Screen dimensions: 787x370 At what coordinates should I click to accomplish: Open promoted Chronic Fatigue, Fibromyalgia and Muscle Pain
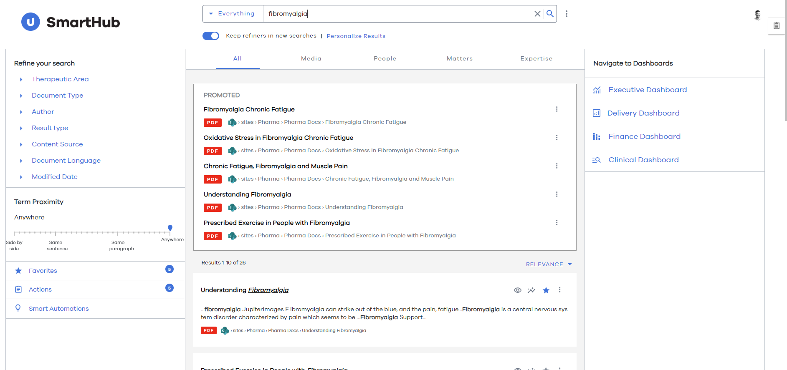[276, 166]
